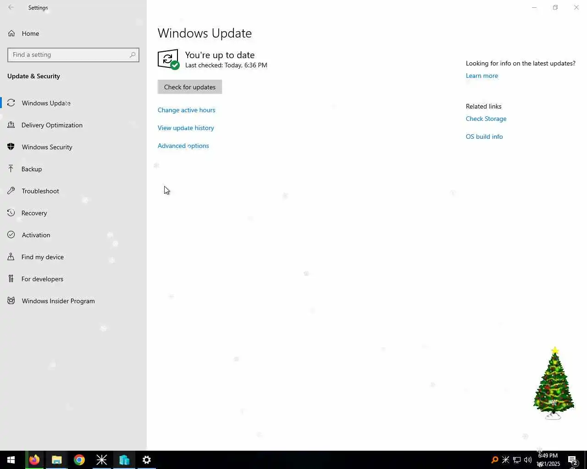587x469 pixels.
Task: Open File Explorer from the taskbar
Action: (57, 460)
